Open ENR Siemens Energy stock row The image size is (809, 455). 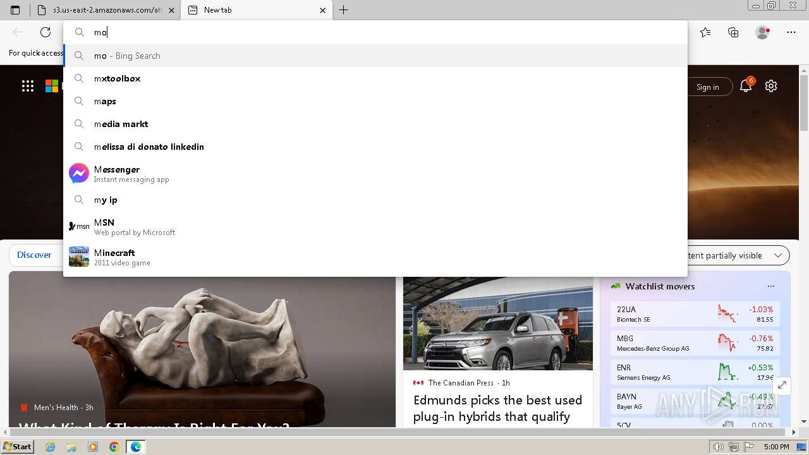point(695,372)
